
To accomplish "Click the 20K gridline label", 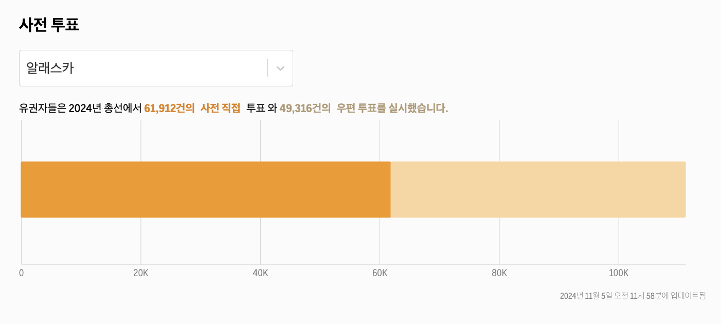I will click(x=141, y=273).
